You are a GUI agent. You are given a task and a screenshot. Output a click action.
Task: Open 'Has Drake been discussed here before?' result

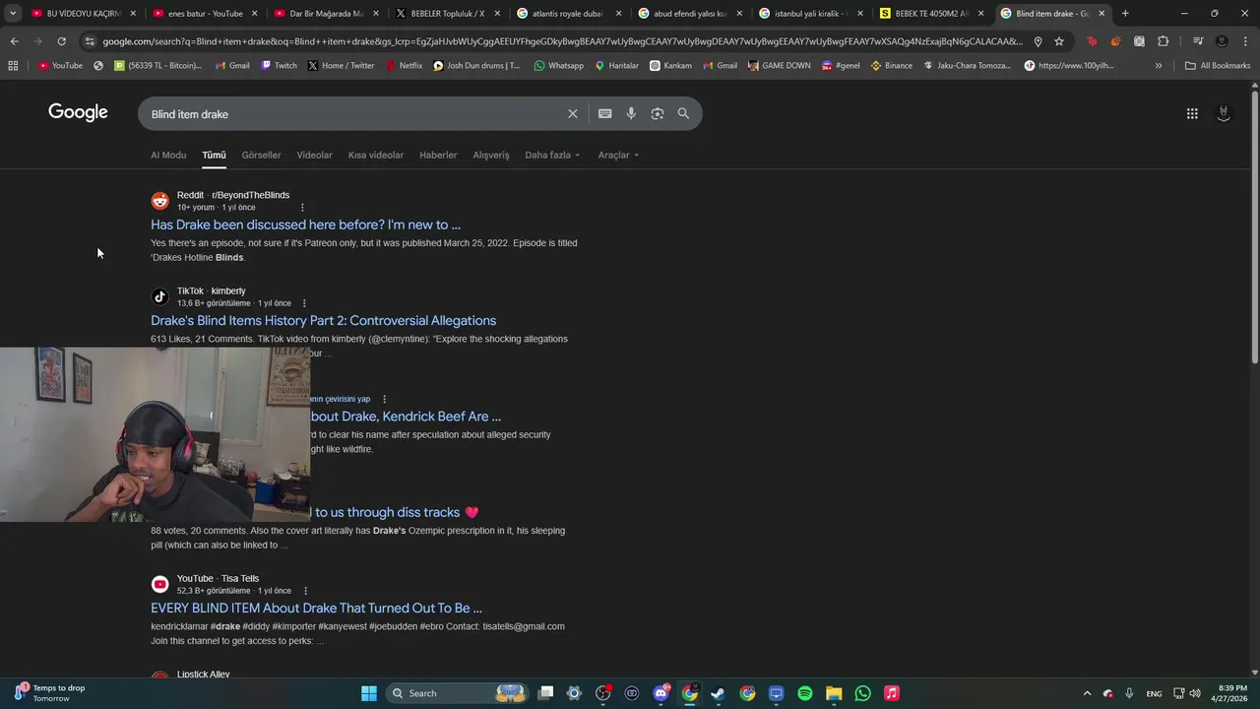(305, 225)
